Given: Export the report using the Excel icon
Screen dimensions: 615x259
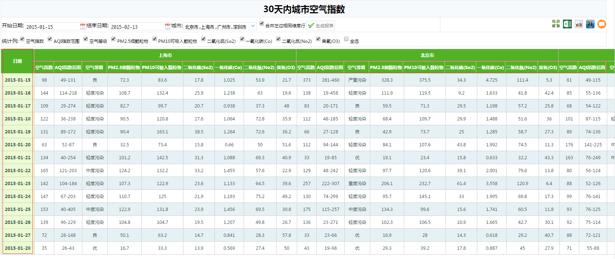Looking at the screenshot, I should pos(567,24).
